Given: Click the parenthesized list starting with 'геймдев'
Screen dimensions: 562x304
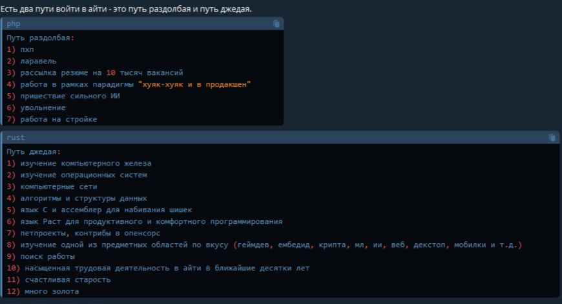Looking at the screenshot, I should point(378,244).
